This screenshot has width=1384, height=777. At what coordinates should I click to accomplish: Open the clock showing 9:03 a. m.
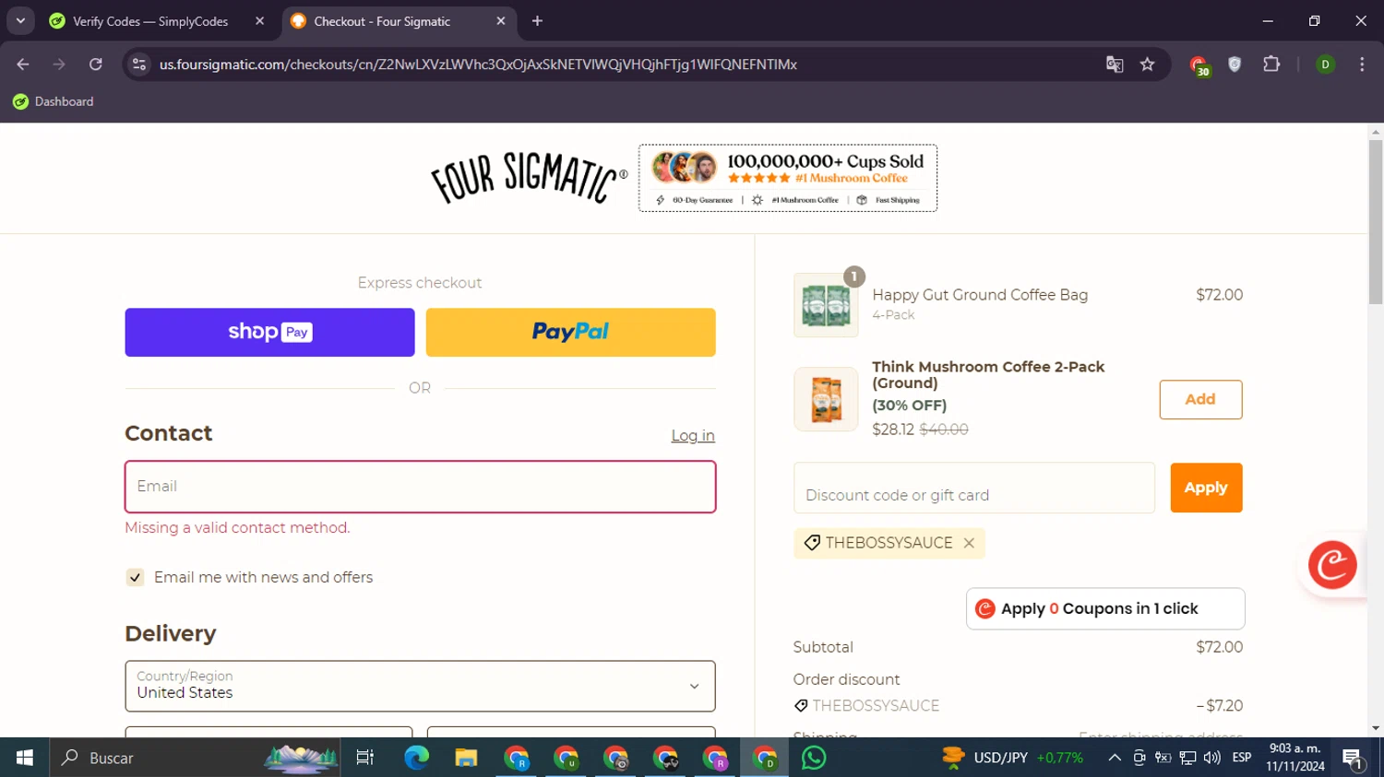point(1295,758)
